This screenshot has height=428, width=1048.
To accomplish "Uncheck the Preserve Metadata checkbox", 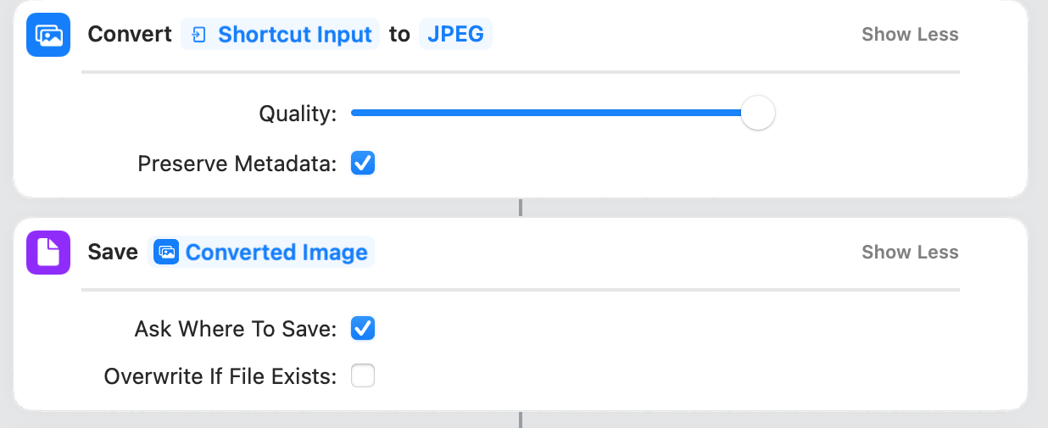I will (x=363, y=163).
